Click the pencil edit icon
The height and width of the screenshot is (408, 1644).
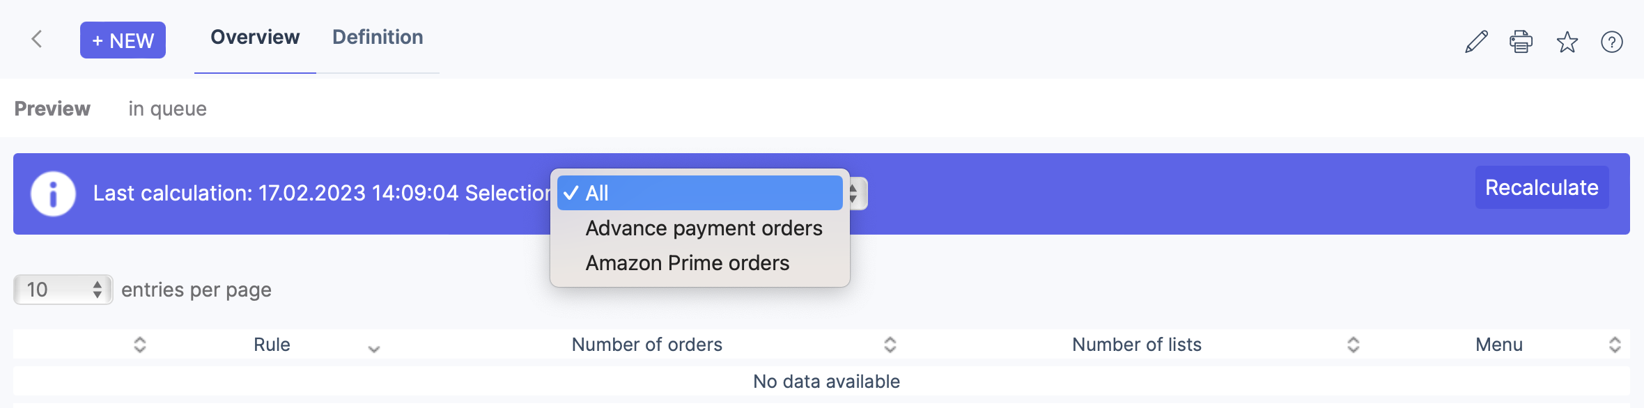(x=1476, y=42)
